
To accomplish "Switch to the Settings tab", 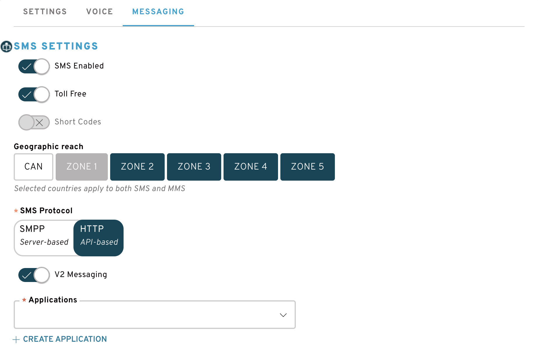I will point(45,12).
